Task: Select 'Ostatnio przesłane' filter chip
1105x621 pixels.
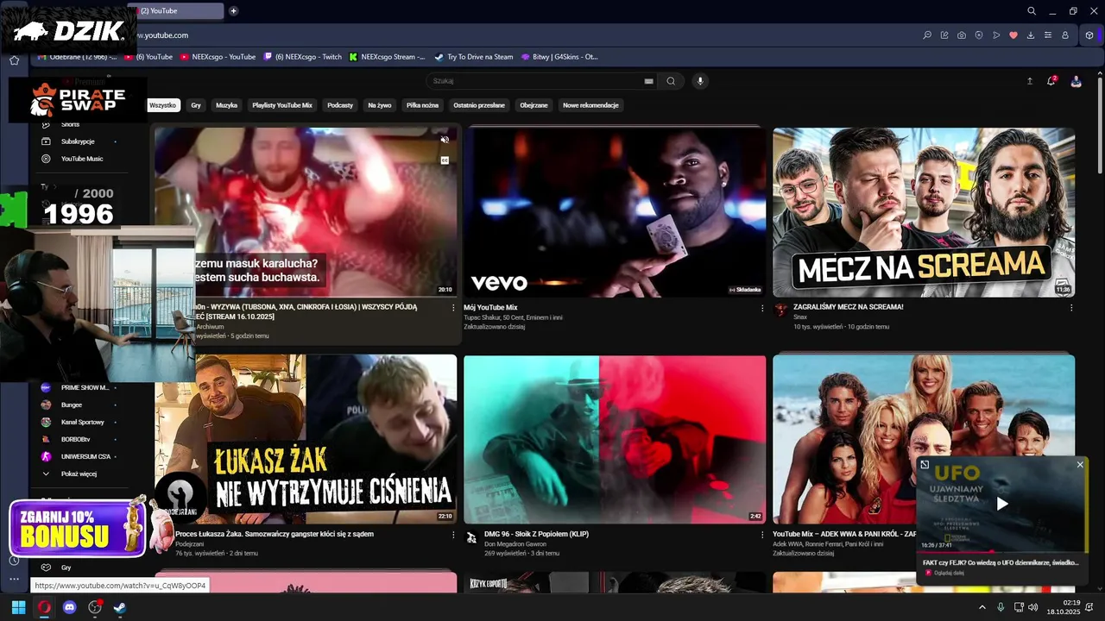Action: point(479,105)
